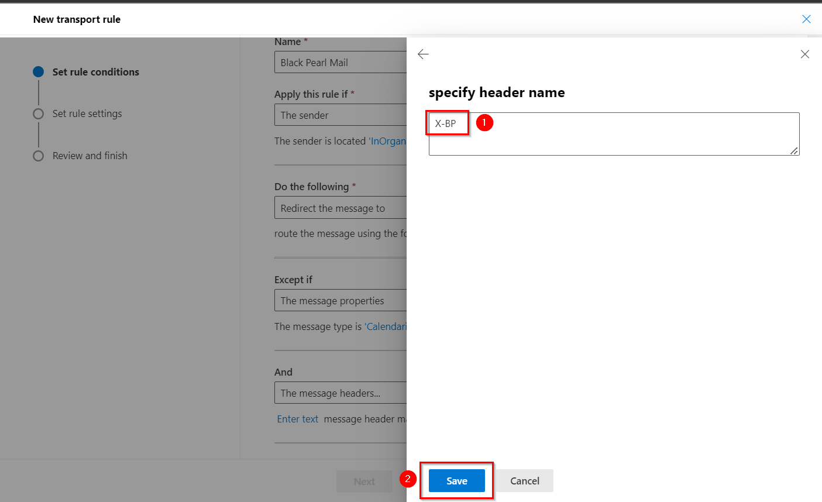Click the Cancel button
The height and width of the screenshot is (502, 822).
click(x=524, y=481)
